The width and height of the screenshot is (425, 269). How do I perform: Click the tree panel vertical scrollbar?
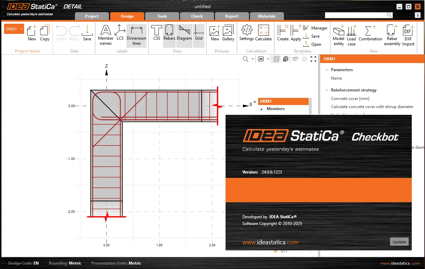(310, 106)
